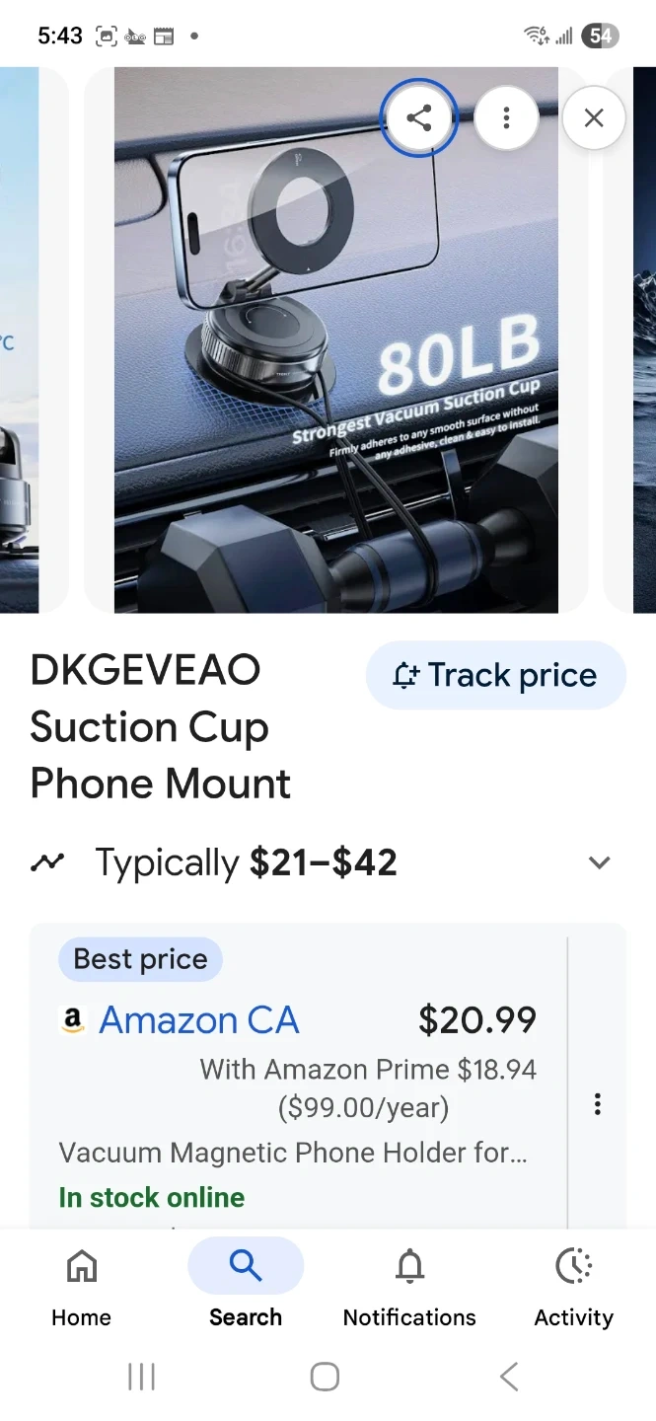Tap the 80LB phone mount product image
This screenshot has height=1421, width=656.
[x=336, y=339]
